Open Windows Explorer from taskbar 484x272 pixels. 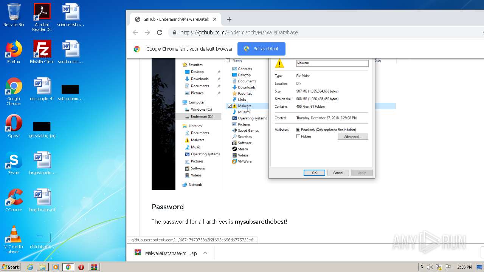pos(43,267)
